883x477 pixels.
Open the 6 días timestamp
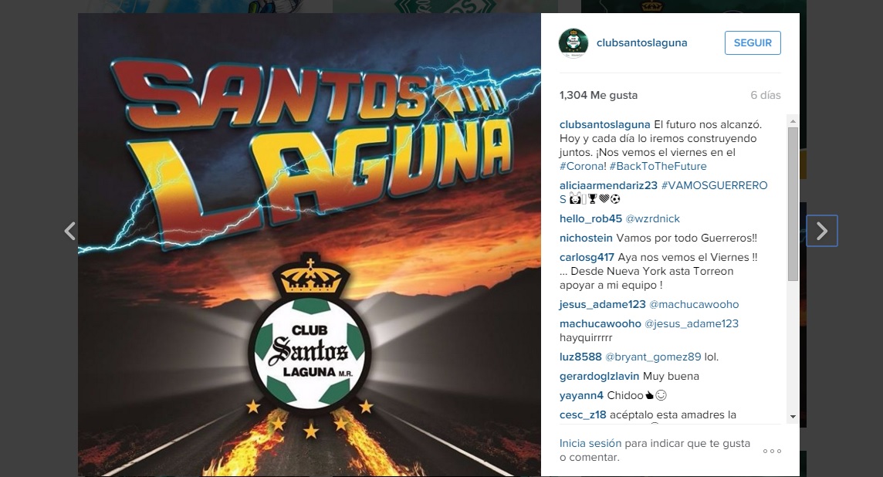coord(766,95)
